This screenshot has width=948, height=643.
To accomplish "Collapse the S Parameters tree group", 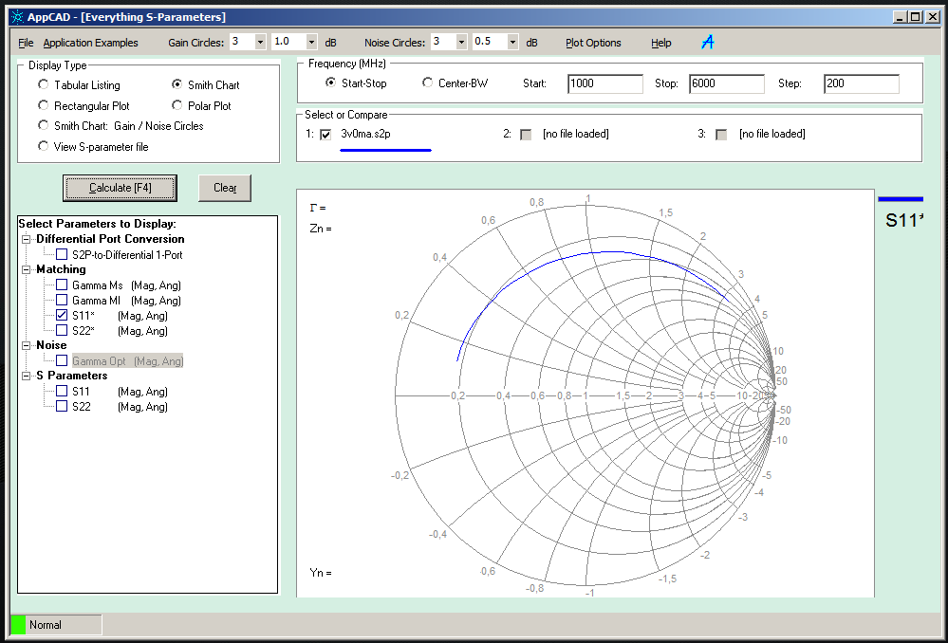I will tap(27, 377).
